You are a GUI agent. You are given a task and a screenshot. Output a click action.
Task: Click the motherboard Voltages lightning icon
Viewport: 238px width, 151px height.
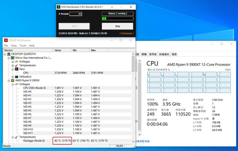[17, 61]
